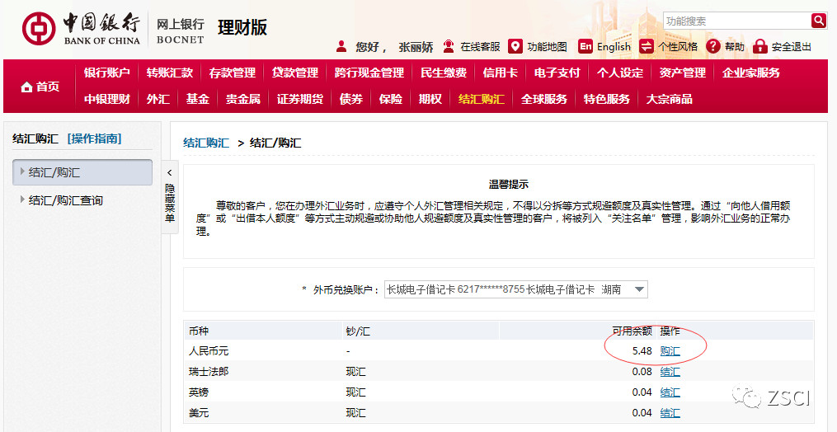
Task: Open the 基金 menu
Action: [198, 99]
